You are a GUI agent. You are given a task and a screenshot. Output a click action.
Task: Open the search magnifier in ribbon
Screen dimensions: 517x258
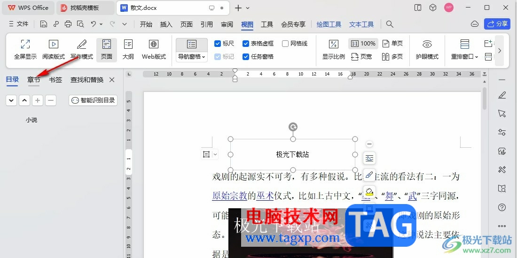[390, 24]
